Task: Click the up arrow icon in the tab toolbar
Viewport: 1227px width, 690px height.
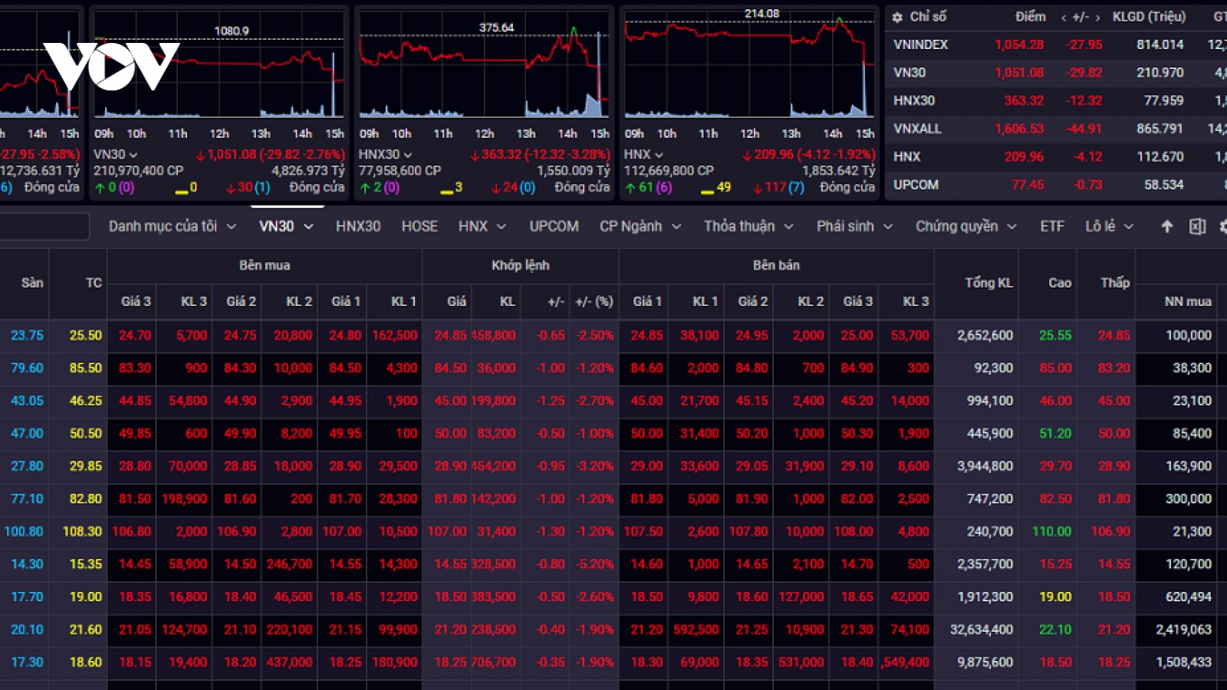Action: click(1166, 226)
